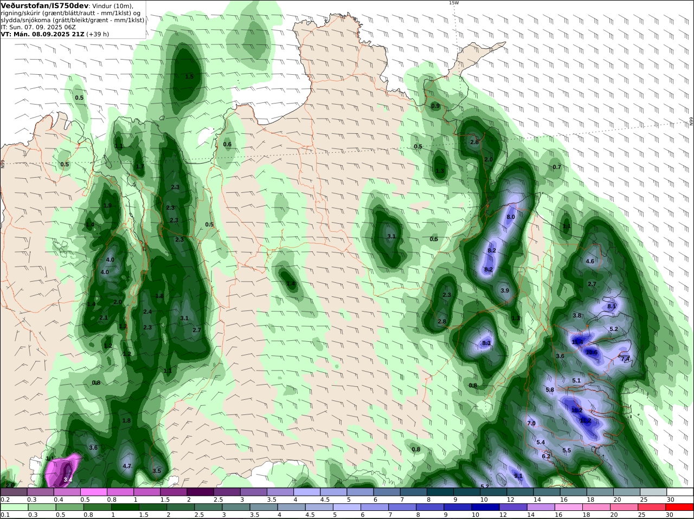Pick the mauve 0.2–0.3 swatch in the upper legend row
The width and height of the screenshot is (694, 519).
(x=15, y=492)
